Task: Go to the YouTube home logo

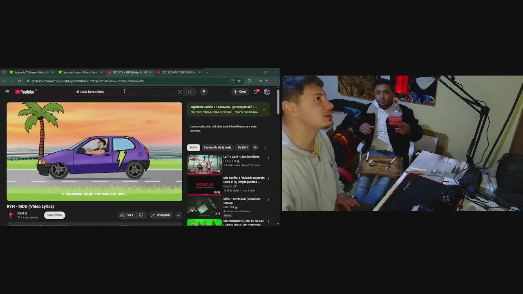Action: tap(25, 91)
